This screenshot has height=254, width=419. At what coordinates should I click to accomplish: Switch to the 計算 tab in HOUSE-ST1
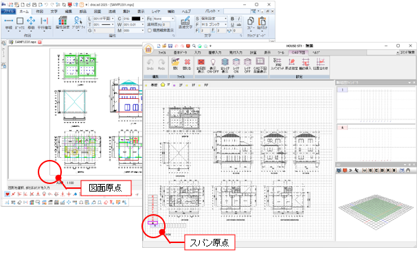point(253,53)
